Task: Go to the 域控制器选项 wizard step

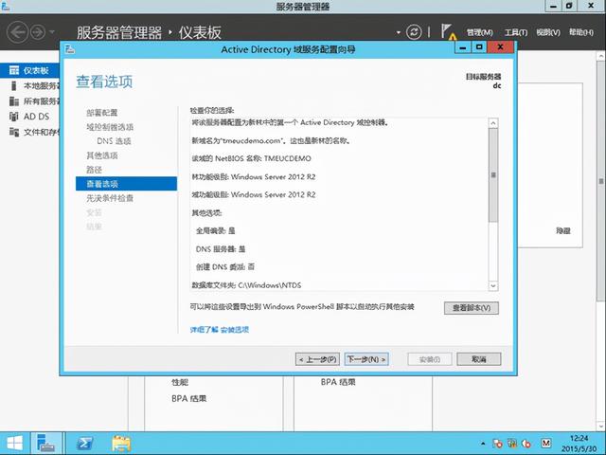Action: click(110, 127)
